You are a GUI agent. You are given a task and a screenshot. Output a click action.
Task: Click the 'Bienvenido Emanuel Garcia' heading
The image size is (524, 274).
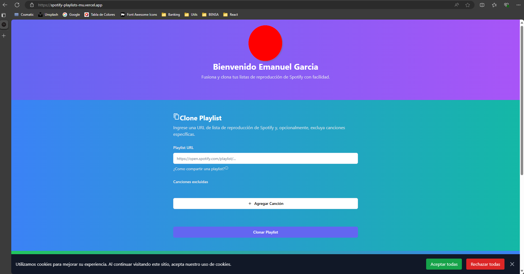pos(266,67)
